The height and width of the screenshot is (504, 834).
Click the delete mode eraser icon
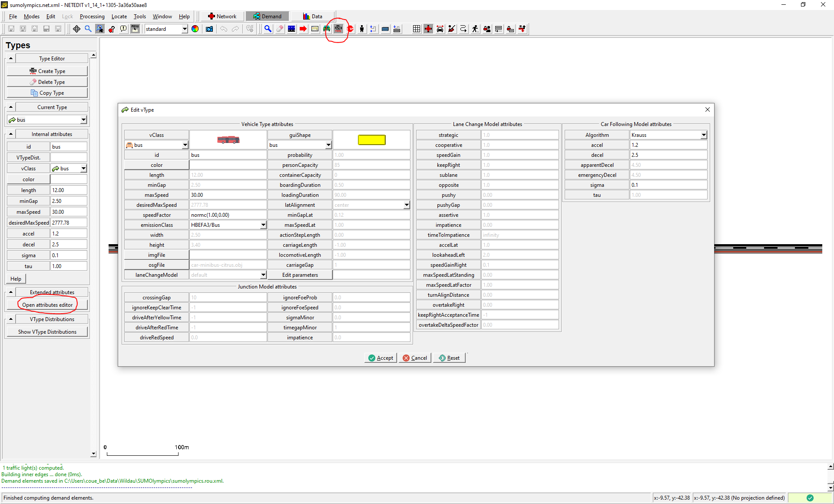pos(280,29)
